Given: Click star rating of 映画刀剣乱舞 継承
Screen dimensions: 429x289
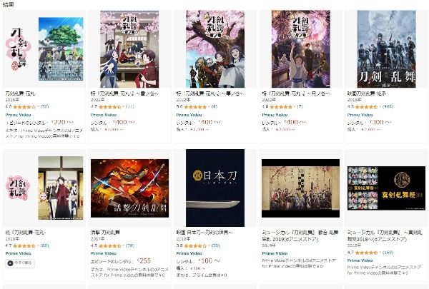Looking at the screenshot, I should click(366, 106).
